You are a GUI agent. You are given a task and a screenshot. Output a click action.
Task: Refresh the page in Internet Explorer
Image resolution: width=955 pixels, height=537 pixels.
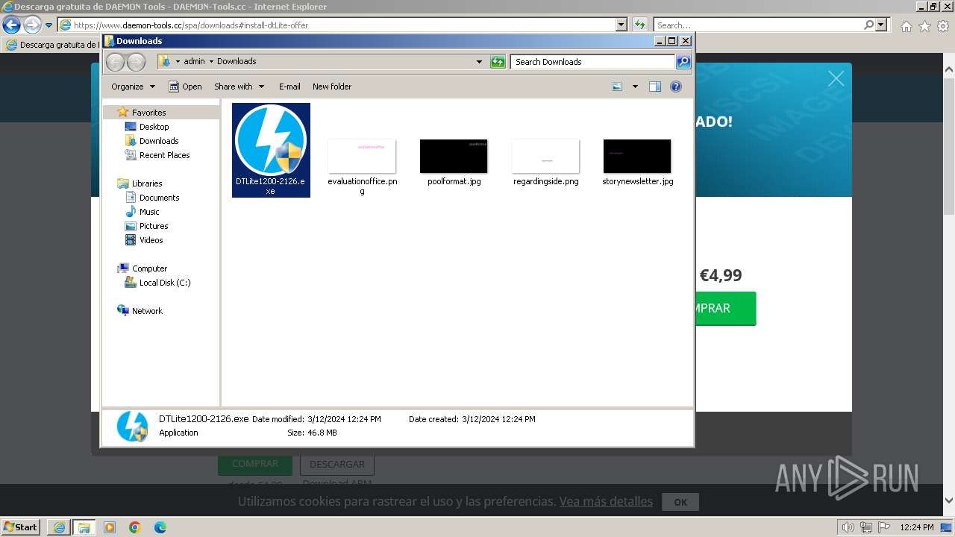(x=639, y=25)
